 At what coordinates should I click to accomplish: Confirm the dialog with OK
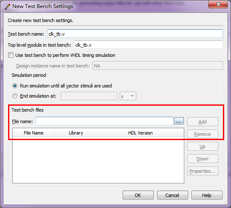(138, 195)
